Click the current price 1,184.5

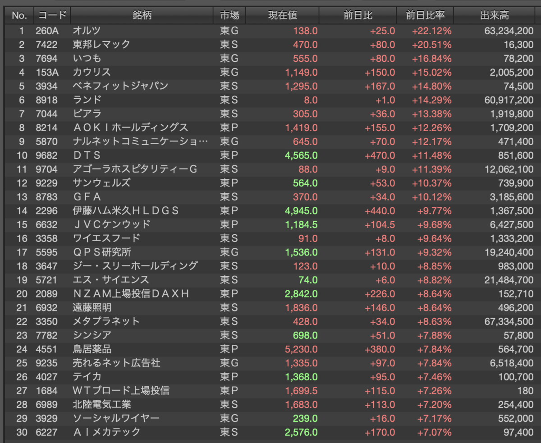(301, 224)
